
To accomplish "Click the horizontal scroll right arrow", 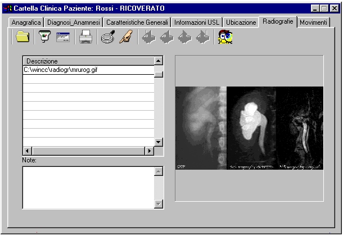I will [x=150, y=151].
